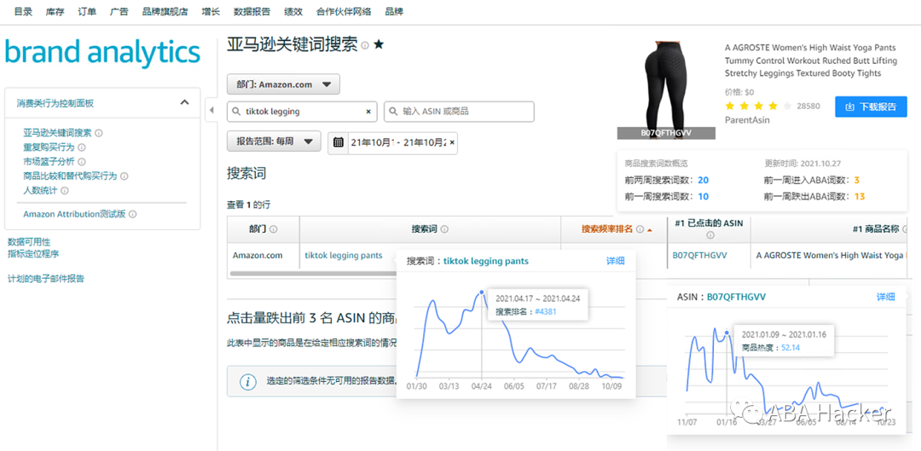The width and height of the screenshot is (921, 451).
Task: Collapse the 消费类行为控制面板 section
Action: click(x=184, y=103)
